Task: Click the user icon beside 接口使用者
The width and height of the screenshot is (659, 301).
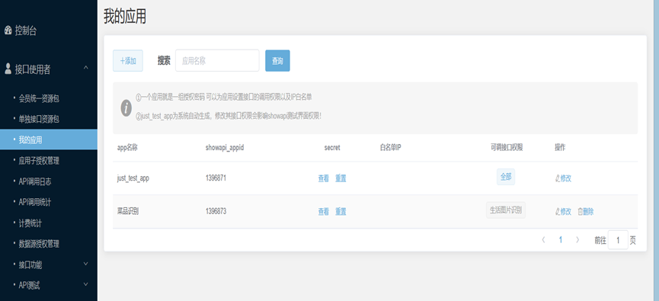Action: (x=8, y=69)
